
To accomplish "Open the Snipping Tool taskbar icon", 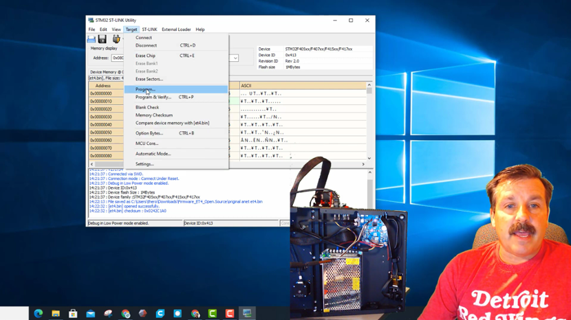I will pos(108,313).
